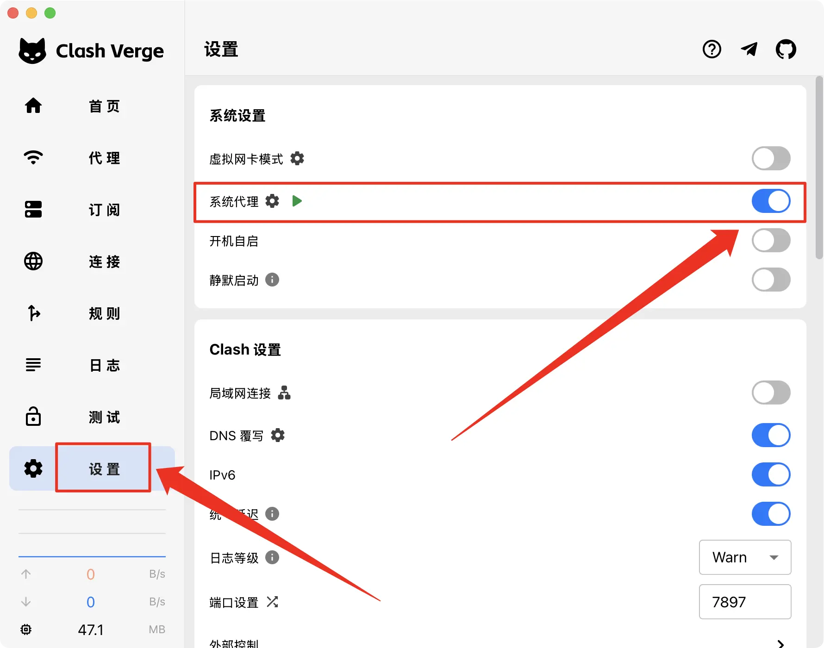Open the help question mark icon

click(x=712, y=49)
